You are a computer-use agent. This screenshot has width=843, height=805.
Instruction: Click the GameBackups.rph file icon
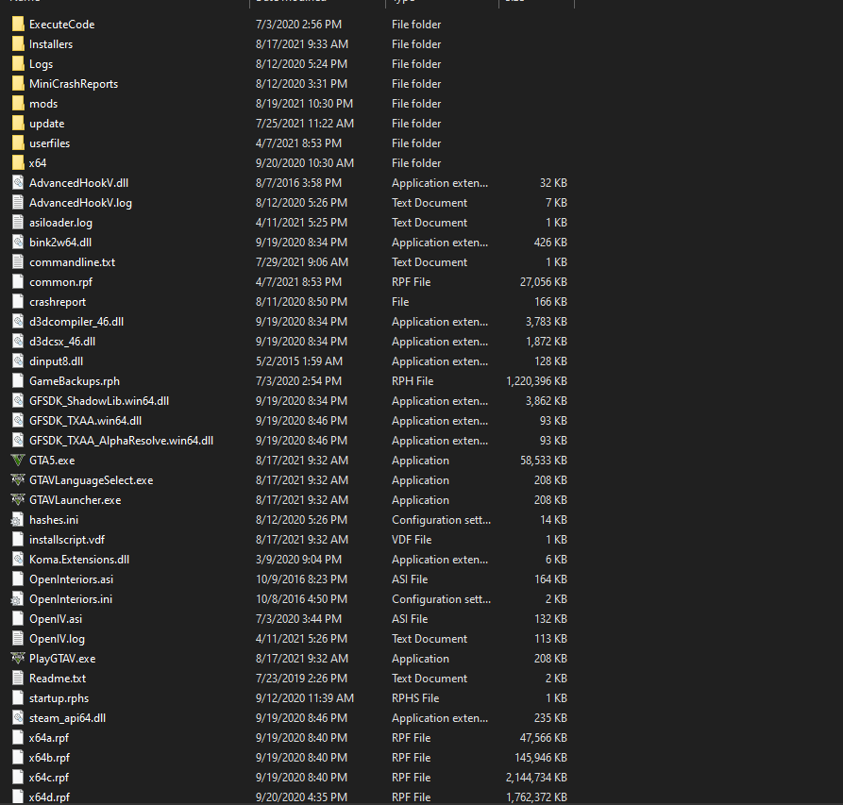(18, 381)
